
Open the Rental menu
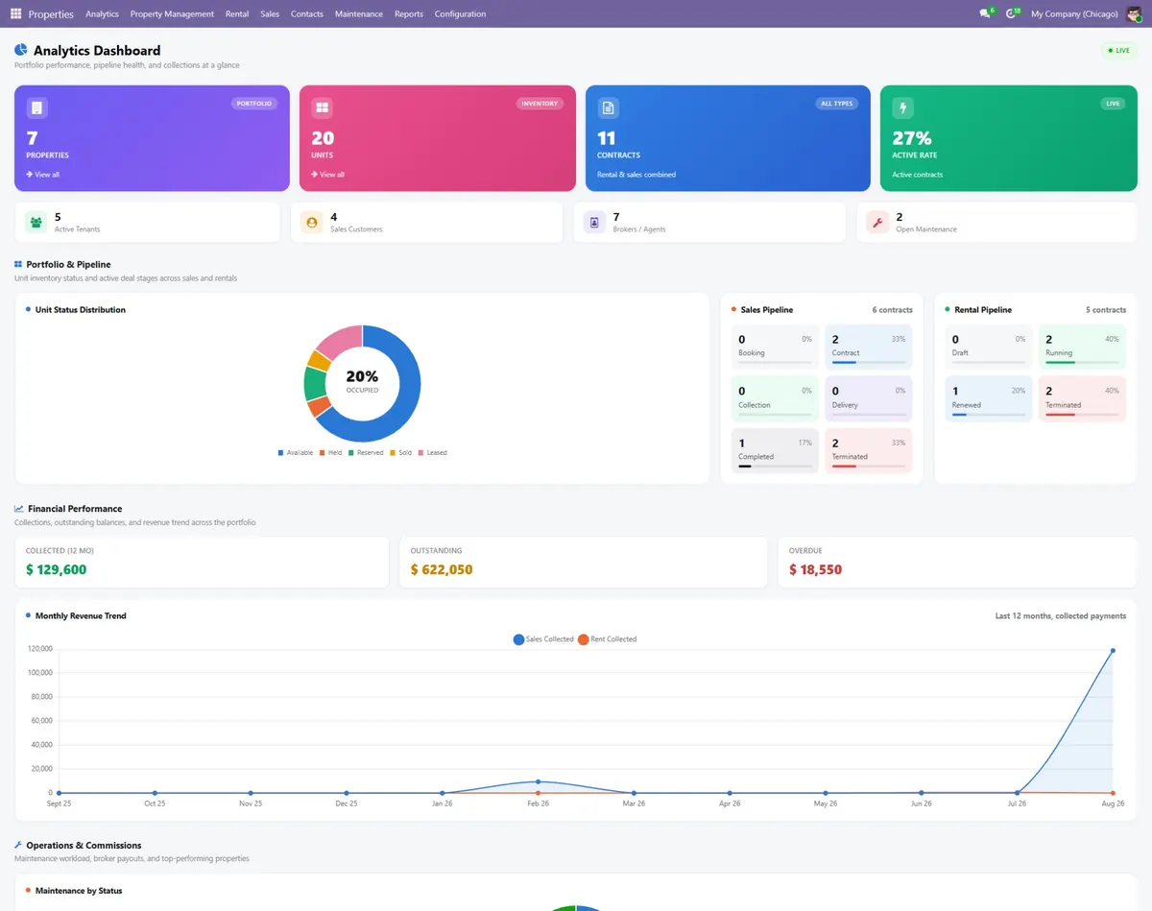(237, 13)
